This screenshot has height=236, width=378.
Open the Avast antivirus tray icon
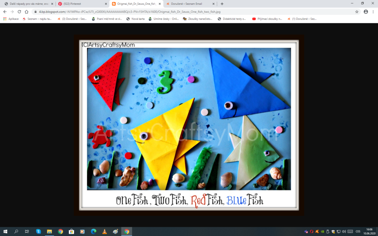click(317, 232)
